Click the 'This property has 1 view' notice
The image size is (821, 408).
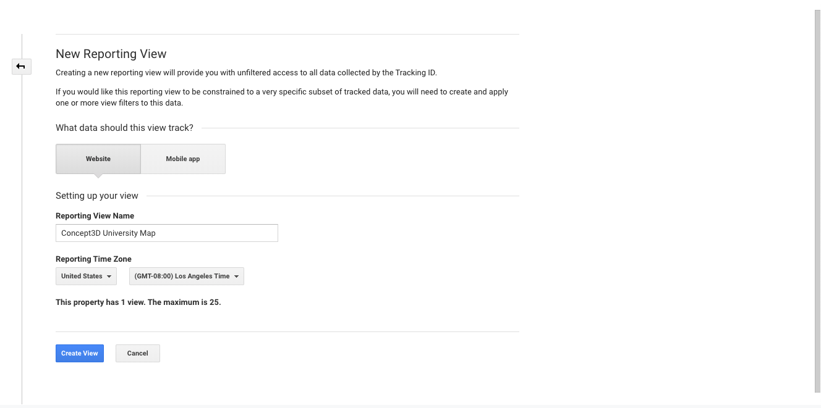coord(138,302)
